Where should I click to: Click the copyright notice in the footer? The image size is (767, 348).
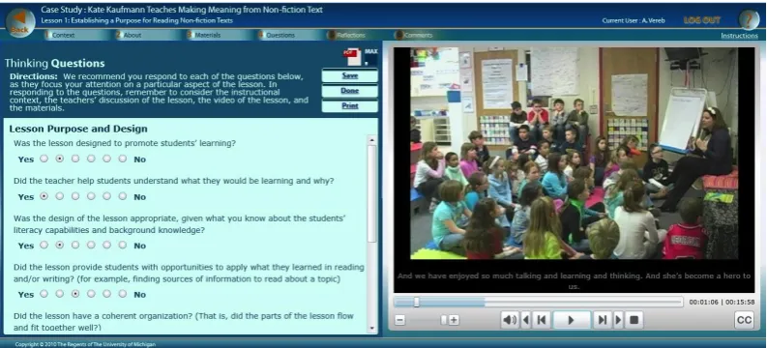pyautogui.click(x=85, y=344)
